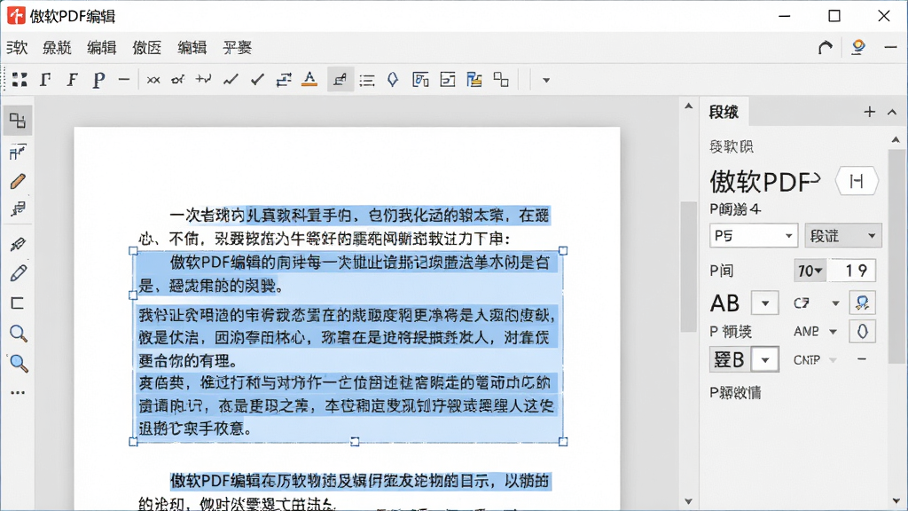908x511 pixels.
Task: Open the dropdown arrow beside the B button
Action: coord(765,360)
